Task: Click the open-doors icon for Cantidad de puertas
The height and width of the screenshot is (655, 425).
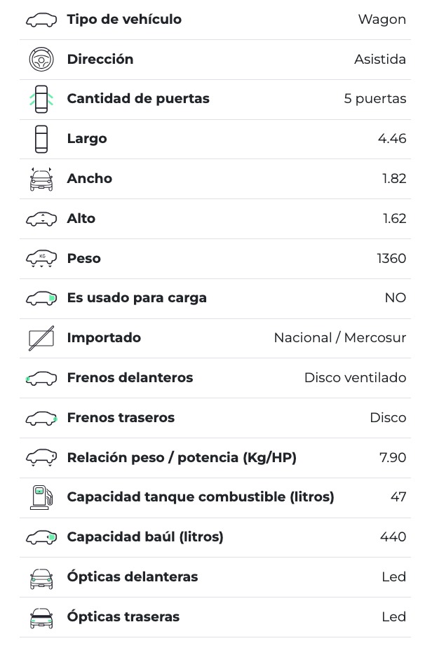Action: pos(41,99)
